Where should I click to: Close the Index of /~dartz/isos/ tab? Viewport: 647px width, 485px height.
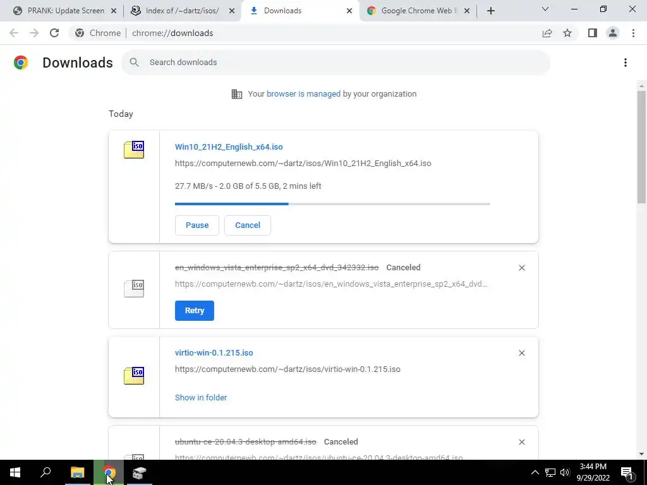[x=232, y=11]
